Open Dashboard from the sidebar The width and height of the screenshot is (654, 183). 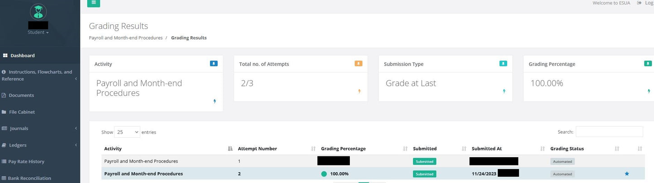[x=23, y=56]
